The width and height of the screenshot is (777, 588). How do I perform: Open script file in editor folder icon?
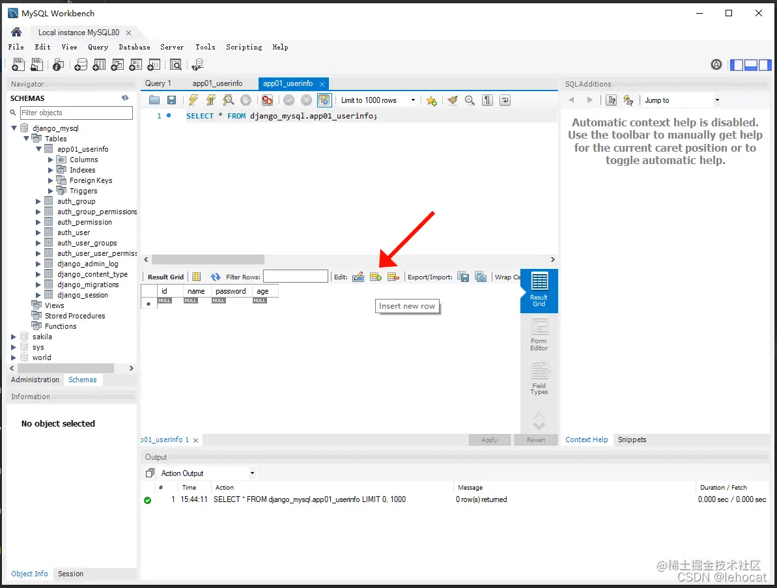pos(154,100)
